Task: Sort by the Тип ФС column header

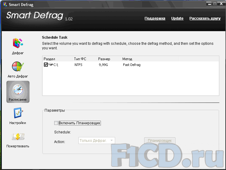Action: tap(85, 59)
